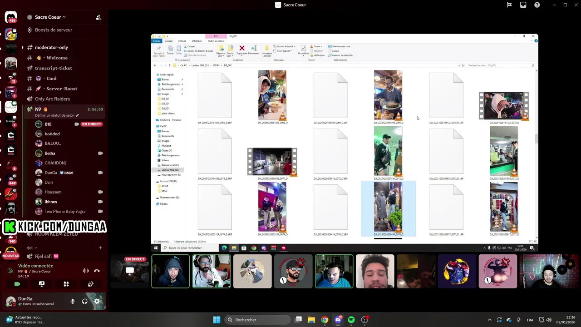Screen dimensions: 581x327
Task: Click the Explorer back arrow
Action: coord(155,65)
